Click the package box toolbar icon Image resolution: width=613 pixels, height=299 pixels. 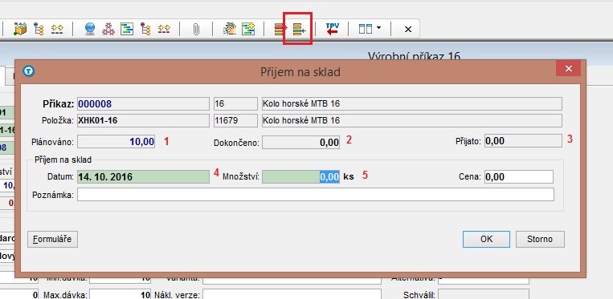coord(20,29)
